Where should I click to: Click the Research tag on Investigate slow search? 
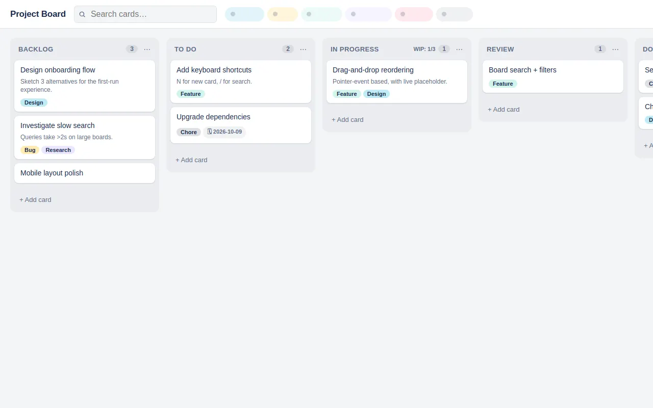coord(58,150)
